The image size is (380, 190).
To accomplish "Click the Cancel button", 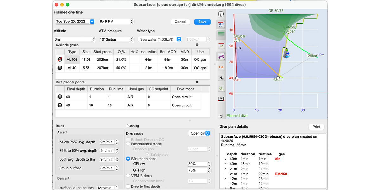I will coord(180,22).
